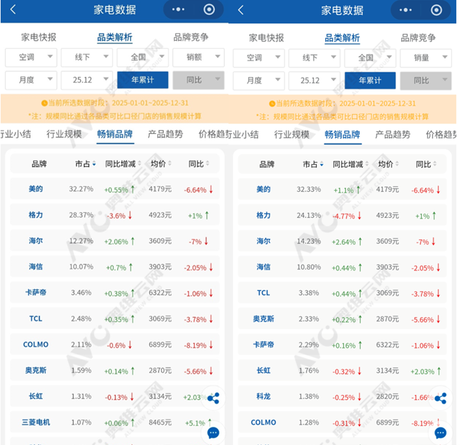The image size is (460, 445).
Task: Expand the 销量 dropdown
Action: click(426, 57)
